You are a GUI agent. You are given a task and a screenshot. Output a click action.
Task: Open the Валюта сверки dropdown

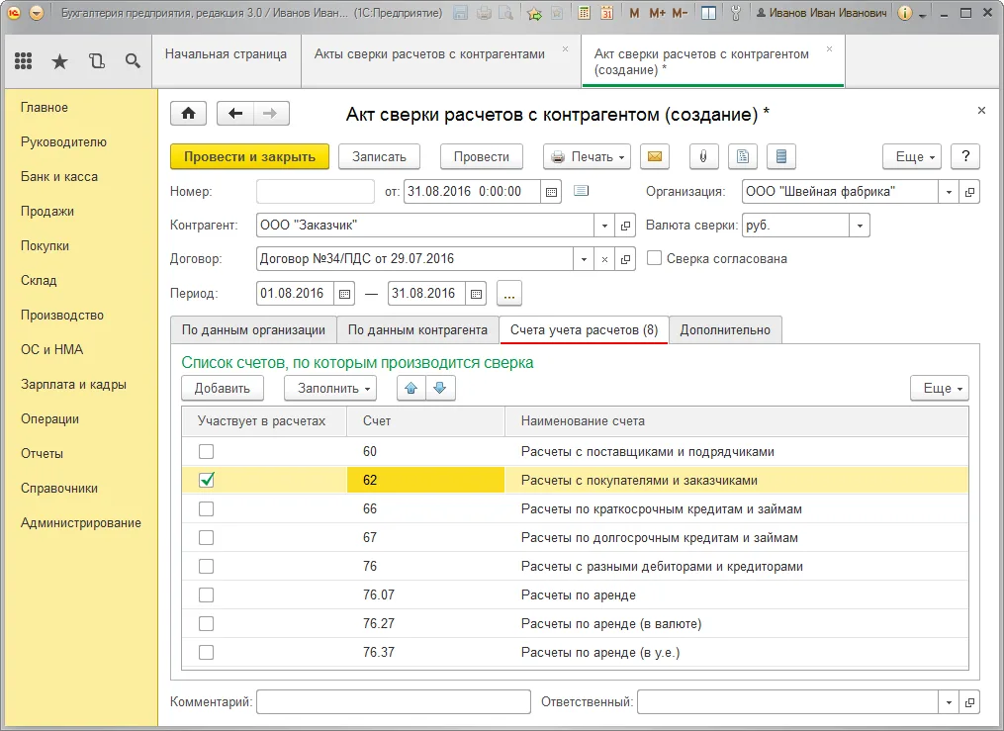tap(860, 226)
